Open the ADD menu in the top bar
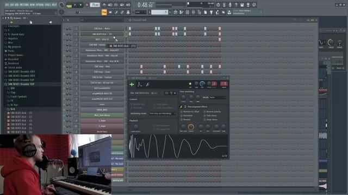This screenshot has height=195, width=348. [x=17, y=5]
